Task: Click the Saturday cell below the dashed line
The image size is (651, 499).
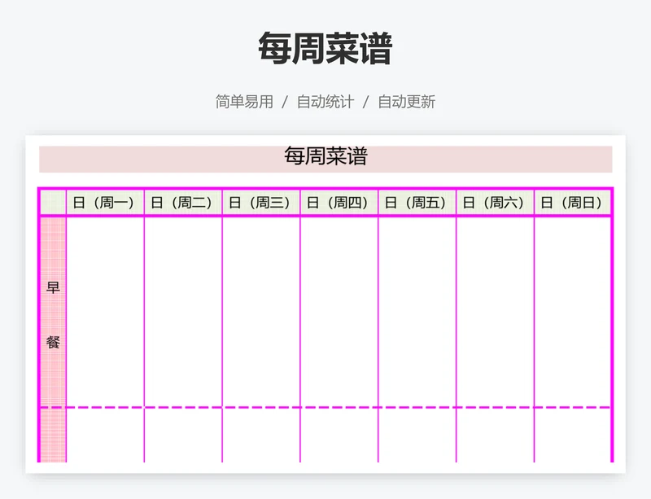Action: [x=495, y=436]
